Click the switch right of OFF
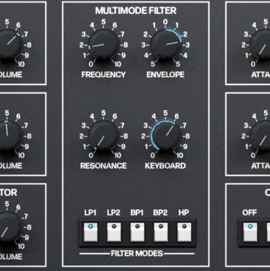 click(269, 232)
